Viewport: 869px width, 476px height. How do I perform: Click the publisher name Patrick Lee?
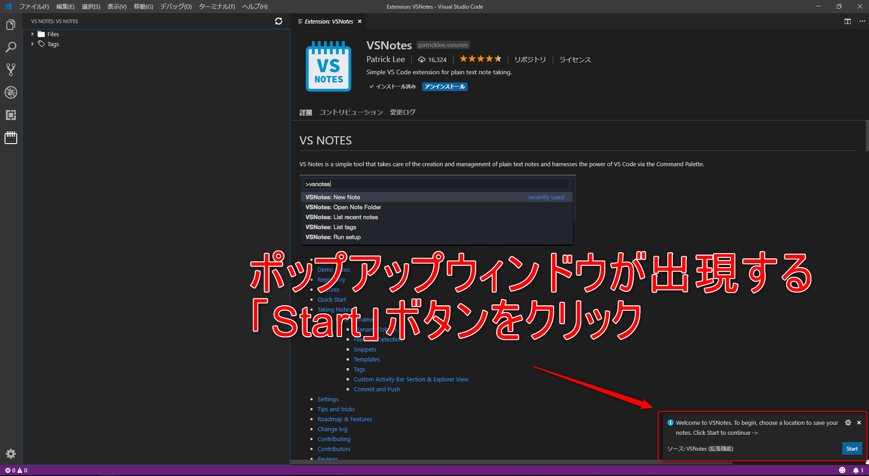[386, 59]
